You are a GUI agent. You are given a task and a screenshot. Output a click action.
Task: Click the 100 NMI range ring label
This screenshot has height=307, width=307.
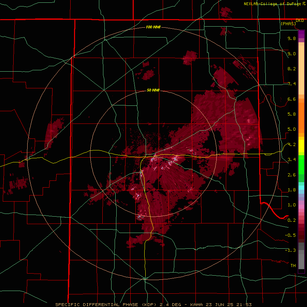(x=153, y=27)
